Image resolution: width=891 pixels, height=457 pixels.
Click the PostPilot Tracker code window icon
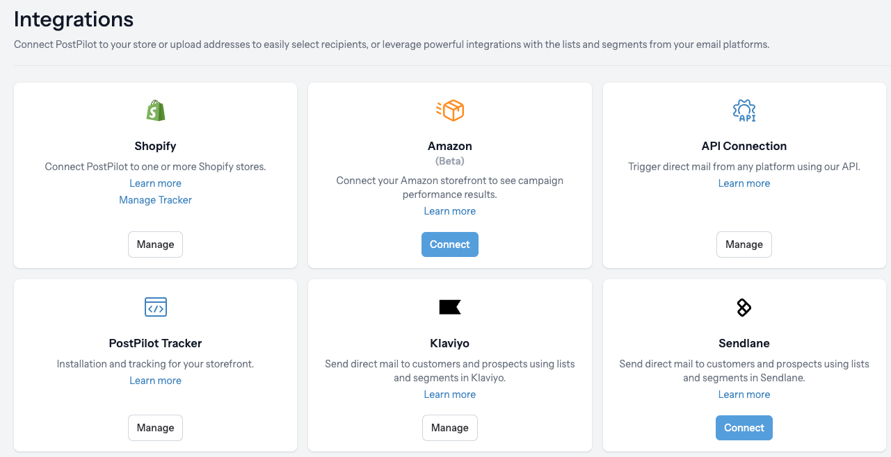[155, 307]
